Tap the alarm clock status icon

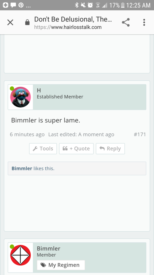[90, 5]
